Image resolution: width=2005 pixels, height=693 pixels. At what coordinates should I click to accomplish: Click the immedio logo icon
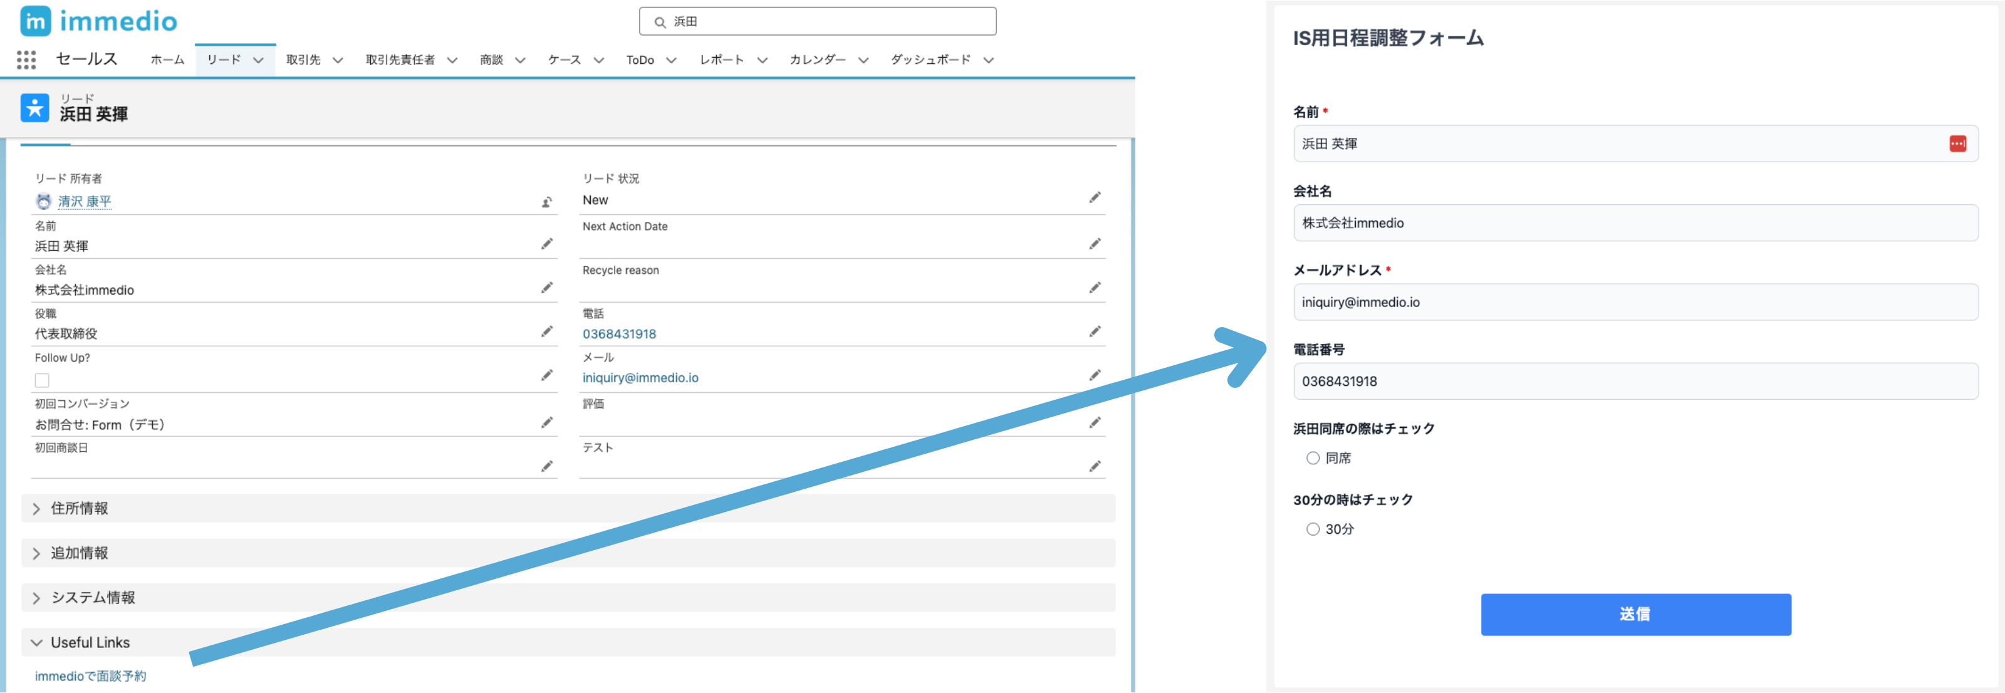(36, 21)
